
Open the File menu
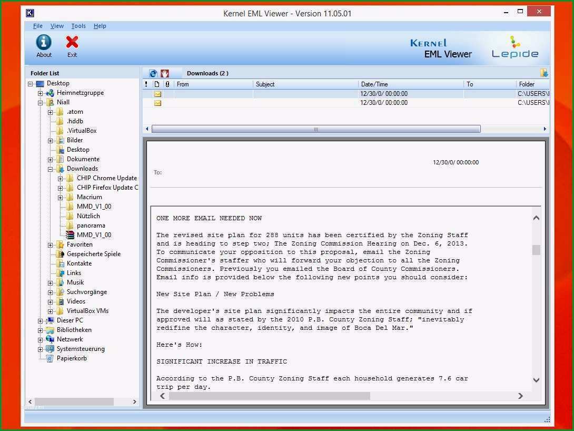(x=38, y=26)
